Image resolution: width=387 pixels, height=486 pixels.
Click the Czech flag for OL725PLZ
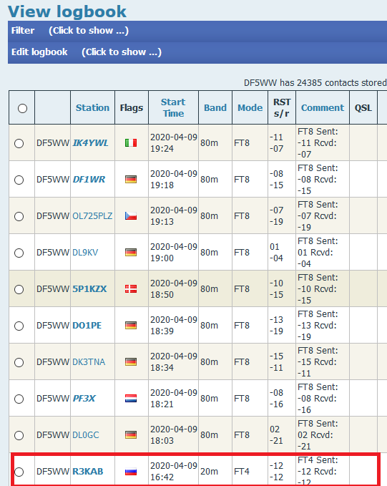pyautogui.click(x=131, y=216)
